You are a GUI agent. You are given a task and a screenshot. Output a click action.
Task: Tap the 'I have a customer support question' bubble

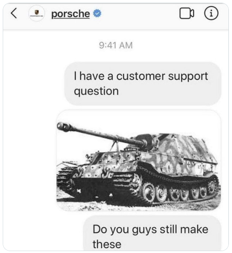[x=143, y=84]
